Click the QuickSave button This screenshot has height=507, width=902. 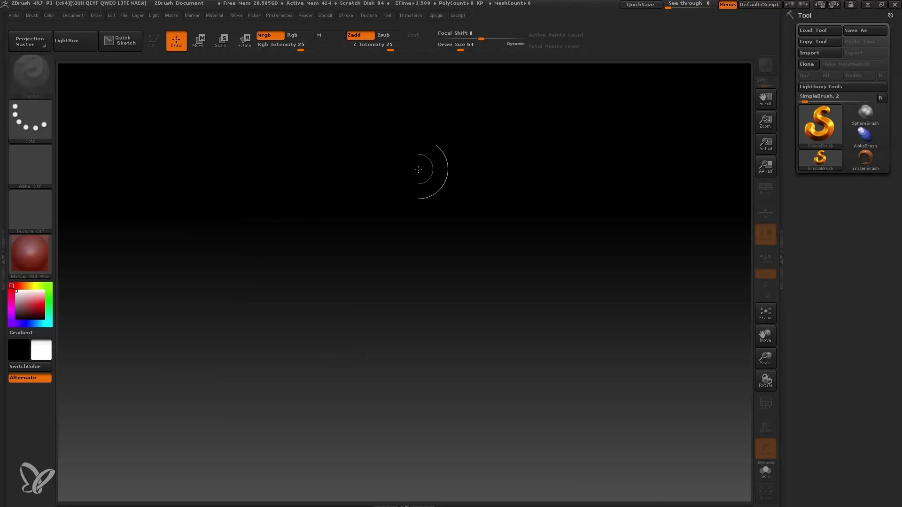coord(640,4)
